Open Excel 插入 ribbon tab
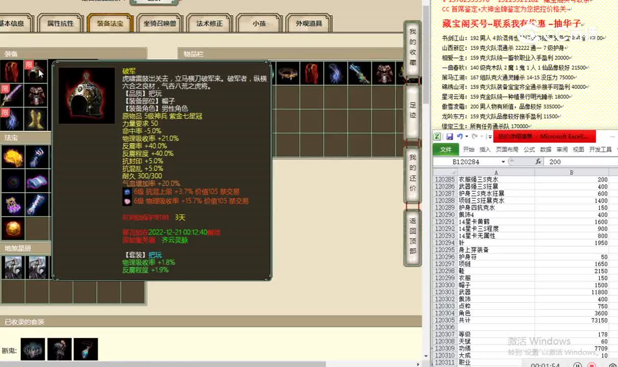Screen dimensions: 618x367 [x=485, y=149]
